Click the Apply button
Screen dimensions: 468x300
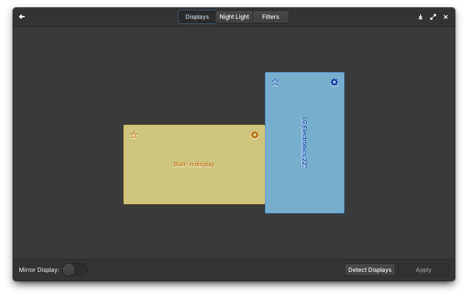point(423,270)
